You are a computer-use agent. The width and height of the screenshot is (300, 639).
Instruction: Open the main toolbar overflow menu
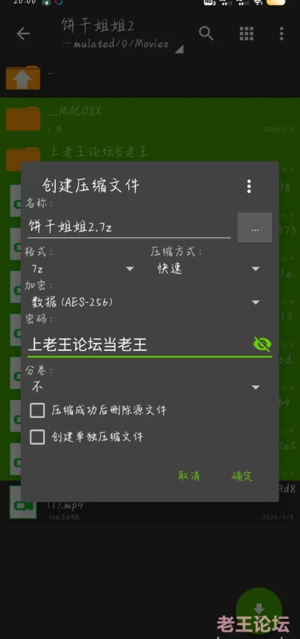coord(281,33)
